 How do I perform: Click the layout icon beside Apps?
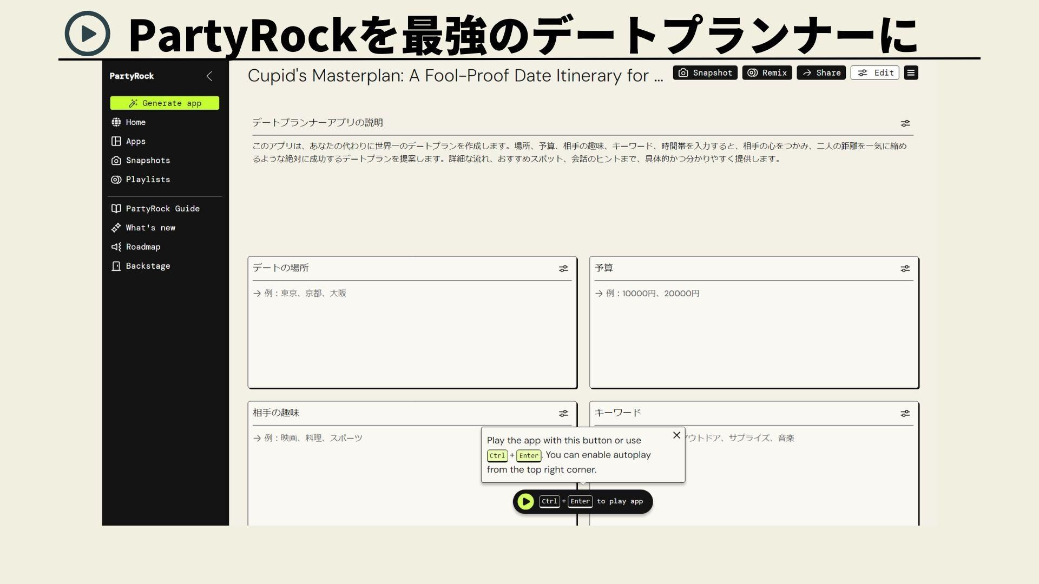coord(116,141)
